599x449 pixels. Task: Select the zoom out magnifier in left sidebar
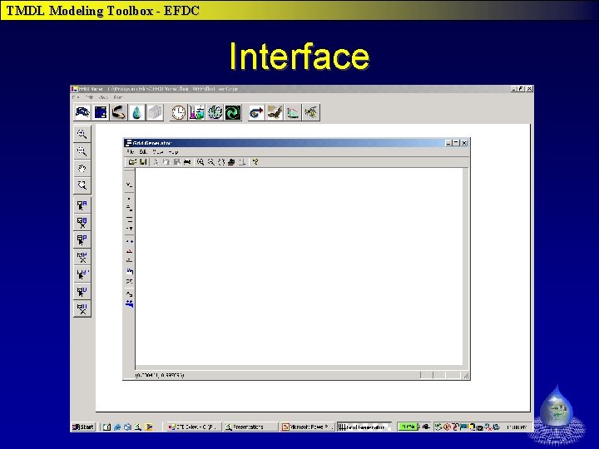[x=82, y=151]
